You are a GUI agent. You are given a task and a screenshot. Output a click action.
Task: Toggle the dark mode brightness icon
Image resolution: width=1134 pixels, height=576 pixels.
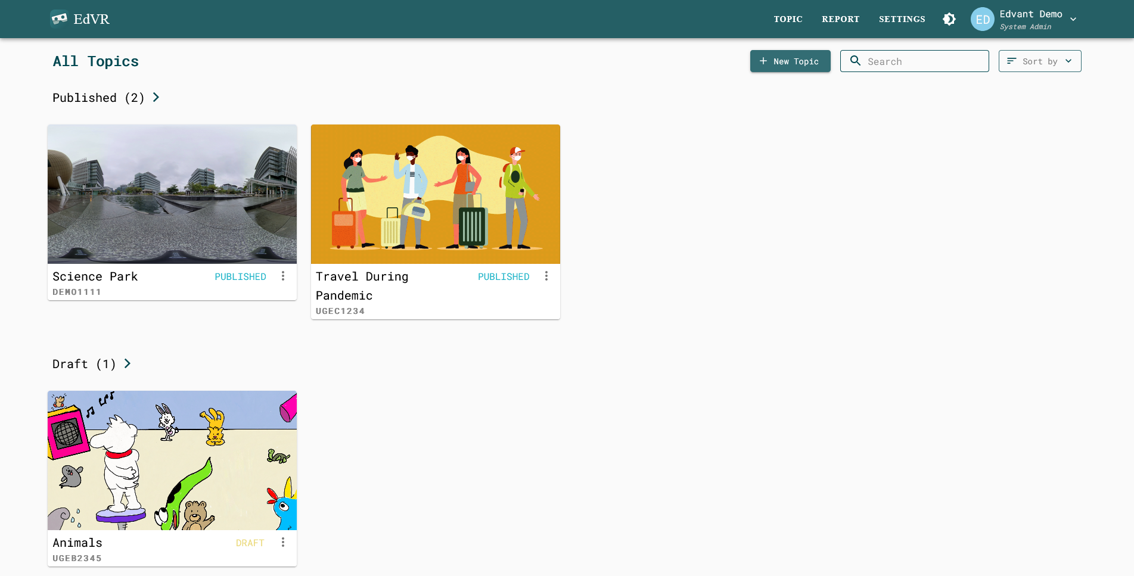coord(949,19)
